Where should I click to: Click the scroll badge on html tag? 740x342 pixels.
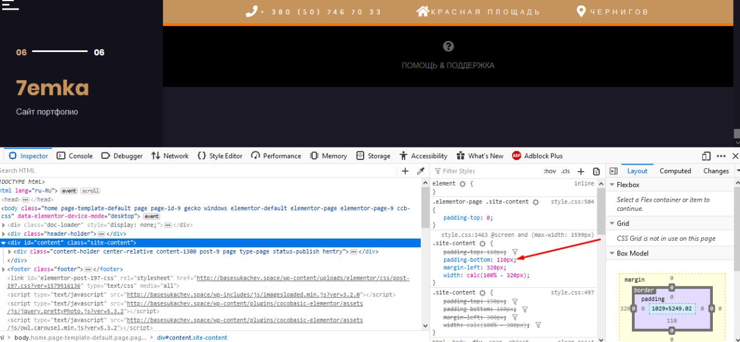90,191
